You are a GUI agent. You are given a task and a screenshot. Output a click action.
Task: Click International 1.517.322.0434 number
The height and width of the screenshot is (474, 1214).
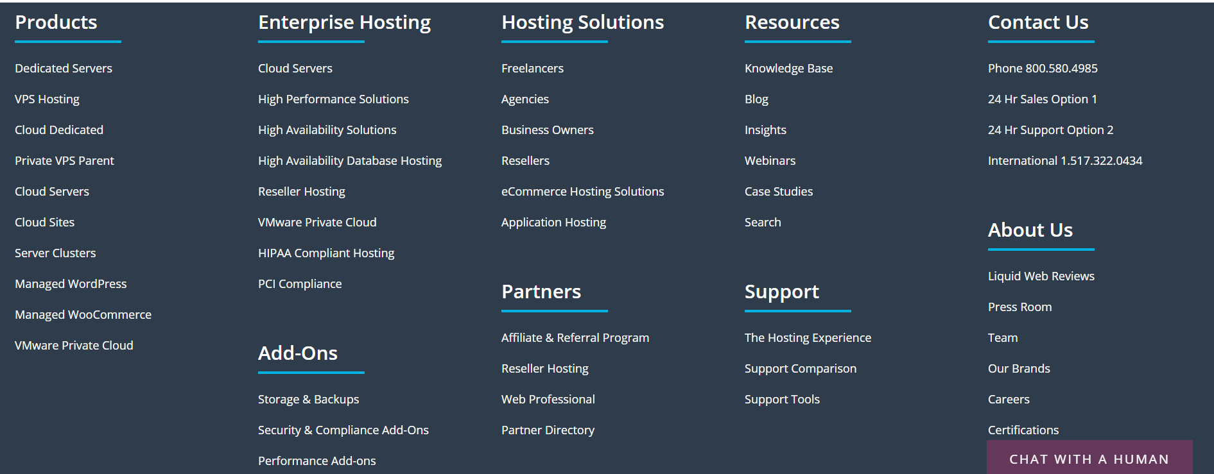(1065, 160)
